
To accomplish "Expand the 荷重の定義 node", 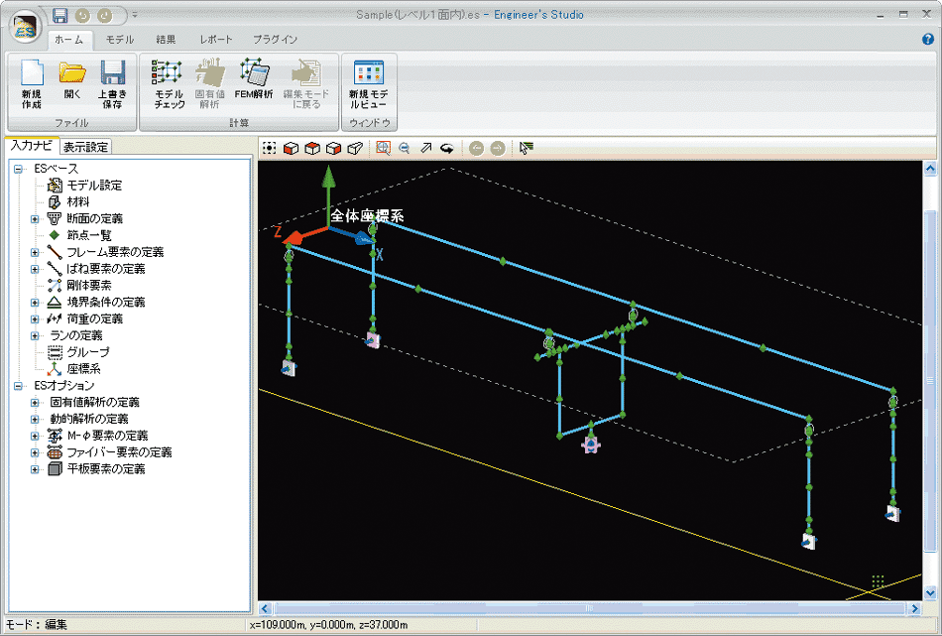I will click(x=35, y=319).
